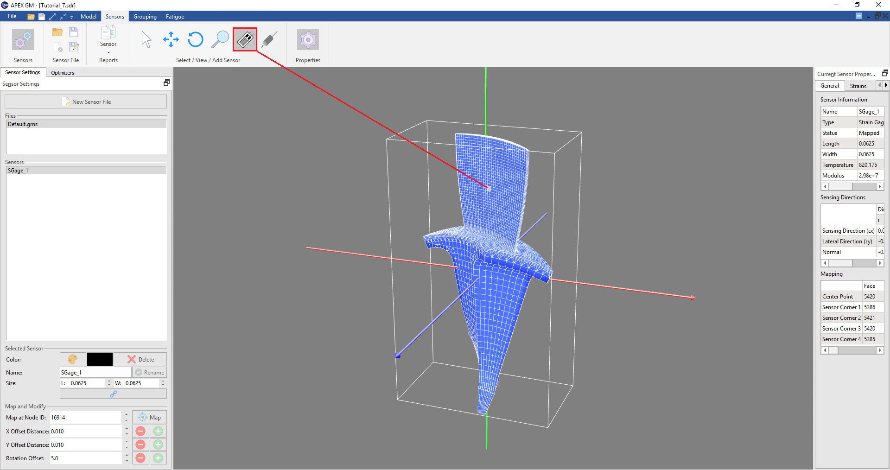Click the New Sensor File button
Image resolution: width=890 pixels, height=470 pixels.
point(86,102)
